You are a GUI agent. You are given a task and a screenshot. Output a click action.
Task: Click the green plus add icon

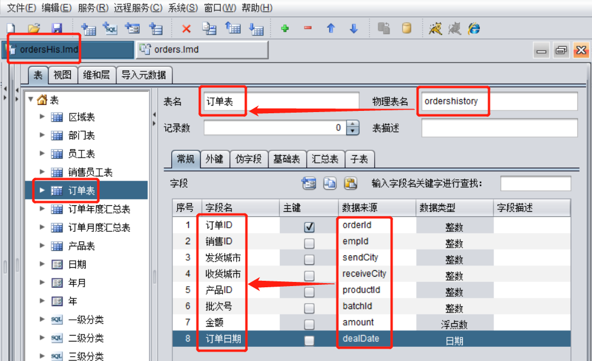point(285,28)
